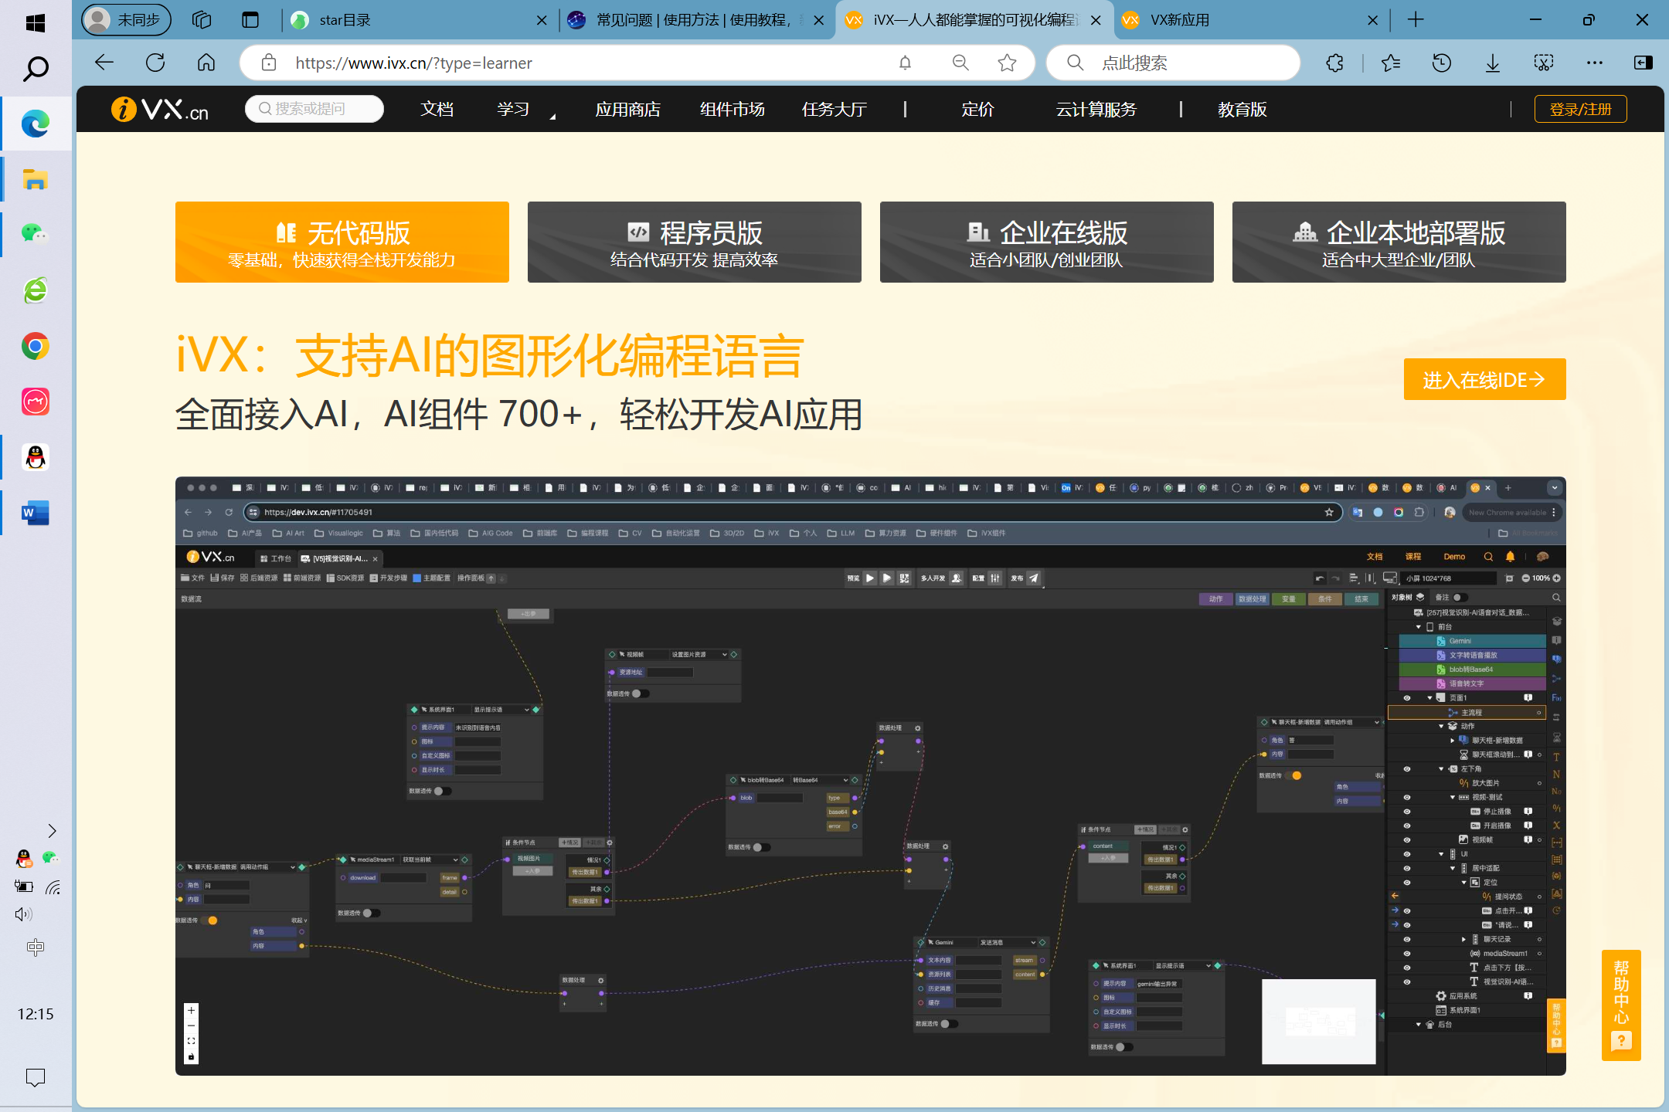
Task: Click the notification bell in address bar
Action: 905,63
